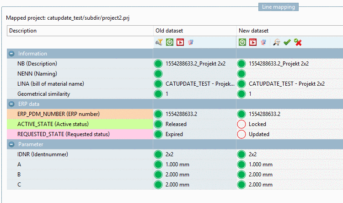Viewport: 343px width, 203px height.
Task: Collapse the Parameter section
Action: (x=11, y=144)
